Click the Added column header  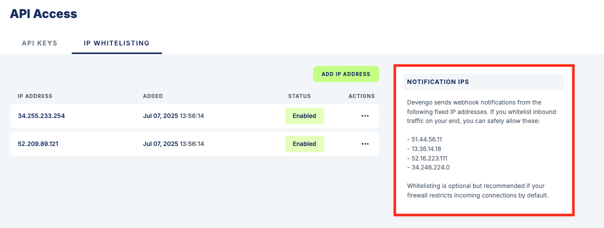(x=153, y=96)
